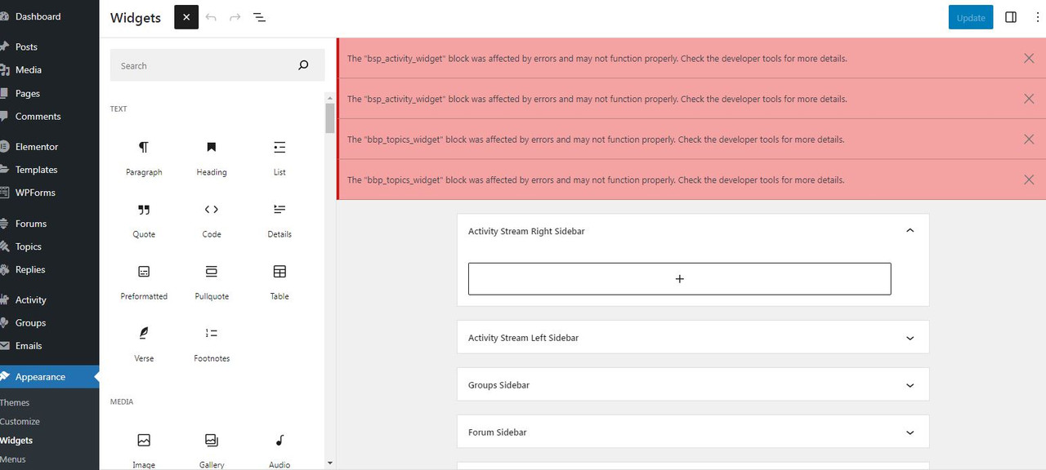Click the Redo arrow in the toolbar

pyautogui.click(x=235, y=17)
